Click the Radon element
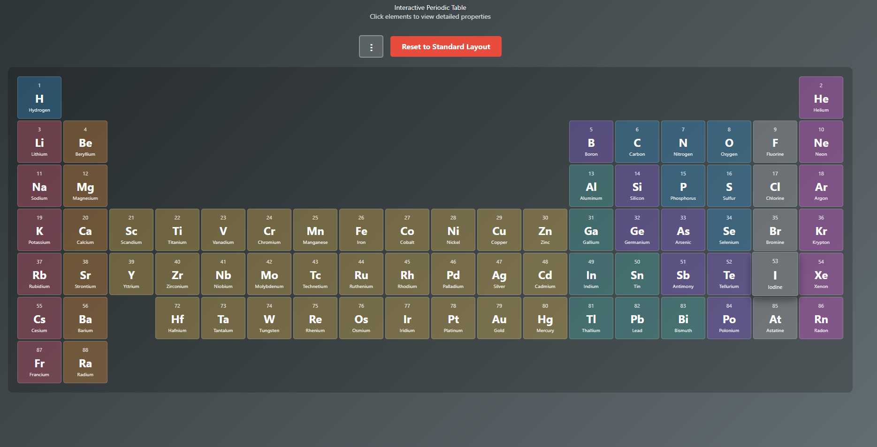Viewport: 877px width, 447px height. click(x=821, y=318)
